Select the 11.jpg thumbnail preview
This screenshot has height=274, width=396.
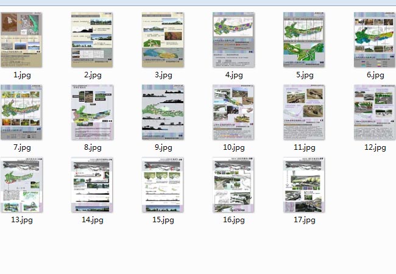[305, 112]
